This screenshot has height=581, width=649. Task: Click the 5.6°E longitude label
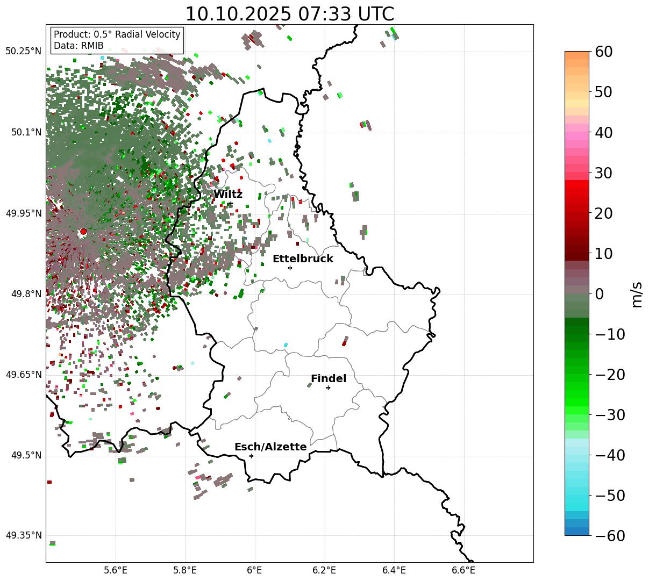pos(116,570)
